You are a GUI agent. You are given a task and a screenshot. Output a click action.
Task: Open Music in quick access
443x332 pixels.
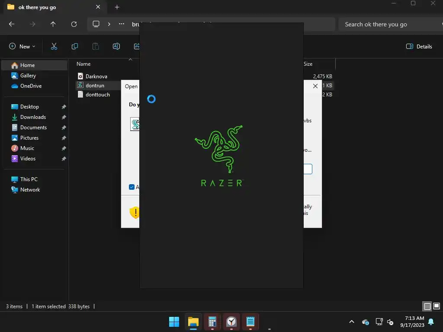(x=35, y=148)
